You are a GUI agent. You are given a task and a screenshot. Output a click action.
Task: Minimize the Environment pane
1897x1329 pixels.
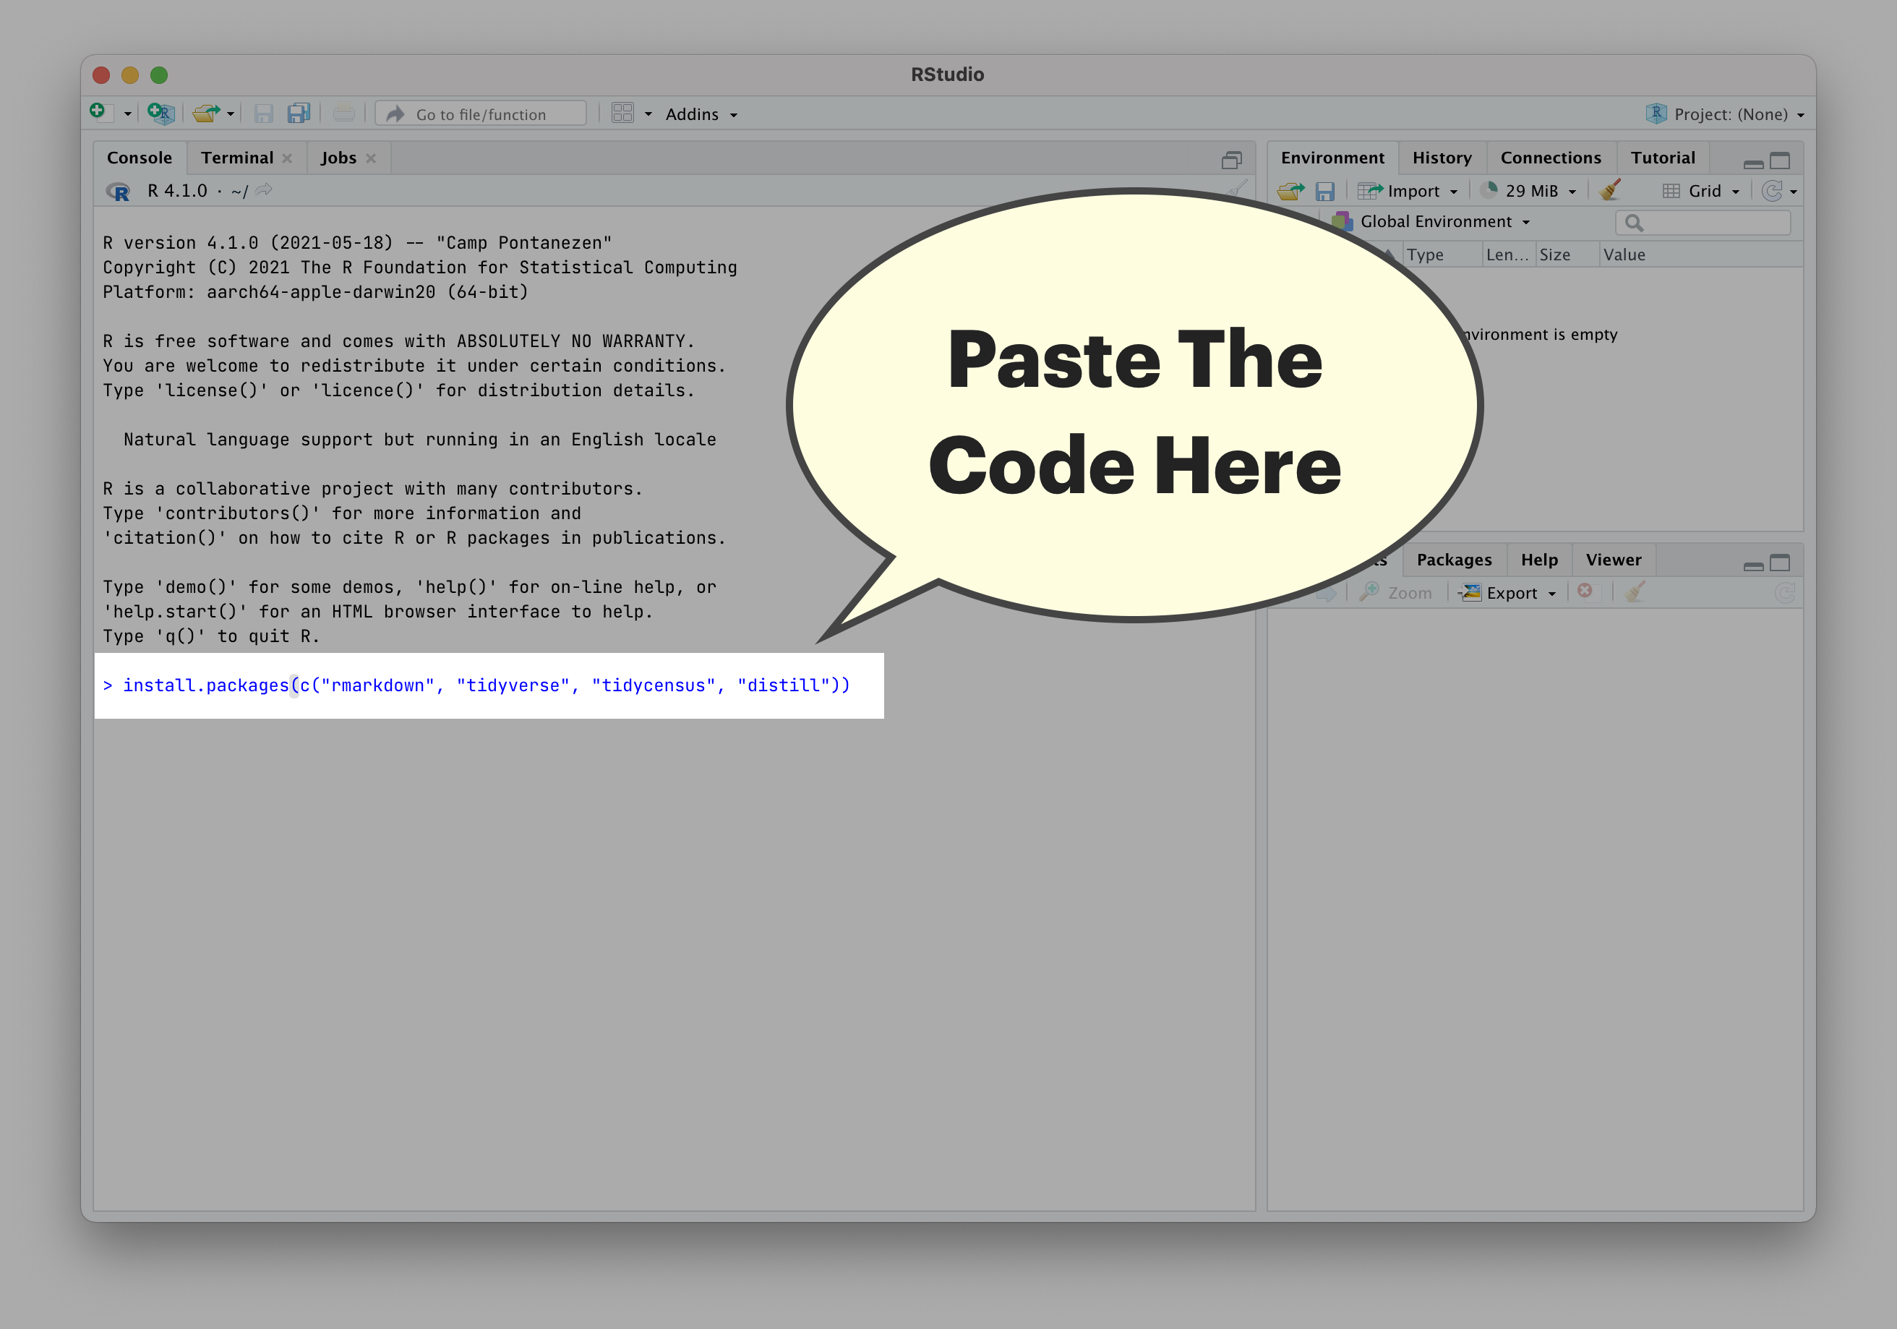point(1753,163)
